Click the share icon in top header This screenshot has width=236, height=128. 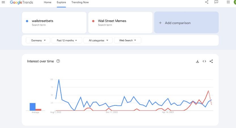[206, 2]
